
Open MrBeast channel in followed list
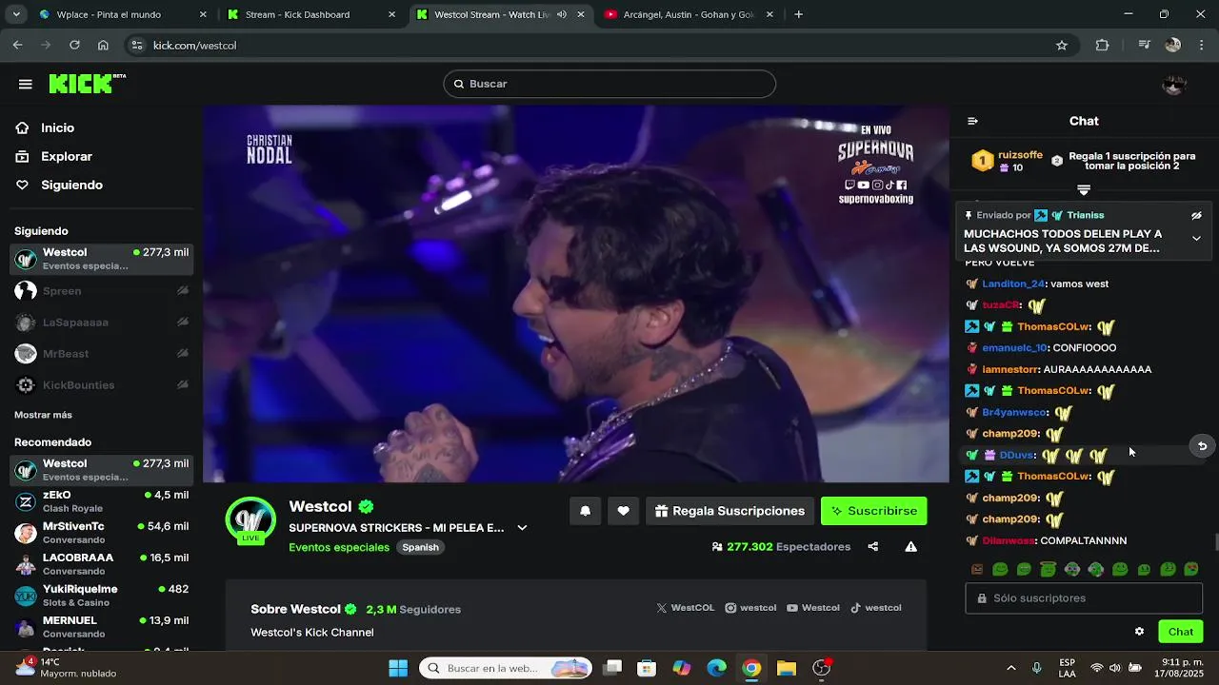click(x=102, y=354)
